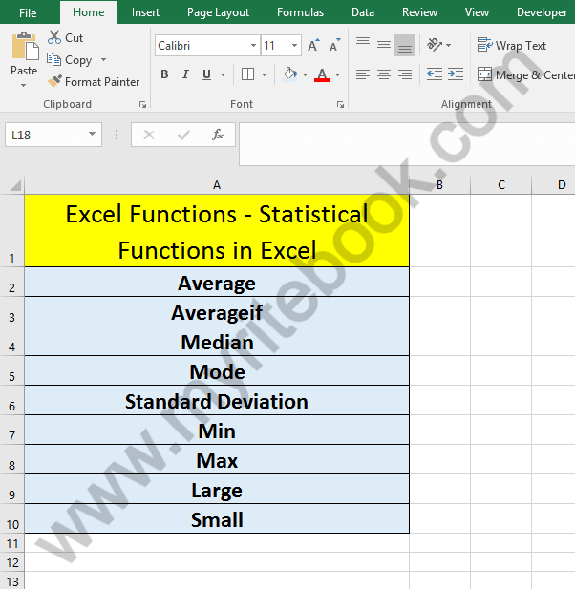Click the Select All corner triangle
This screenshot has width=575, height=589.
pyautogui.click(x=15, y=185)
